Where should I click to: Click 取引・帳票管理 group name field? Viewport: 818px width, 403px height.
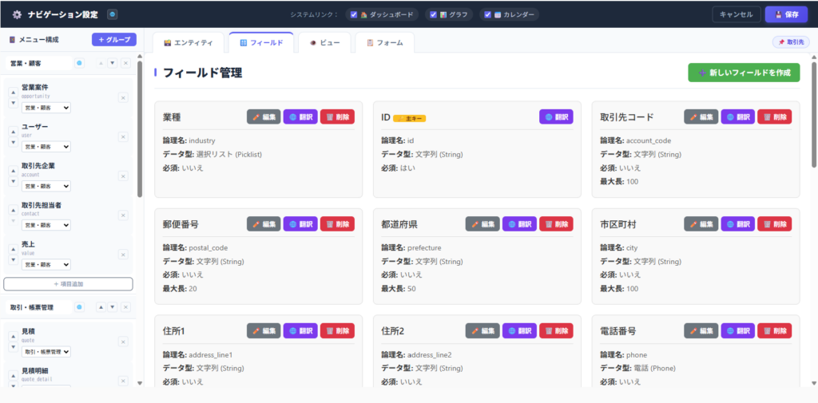click(38, 307)
